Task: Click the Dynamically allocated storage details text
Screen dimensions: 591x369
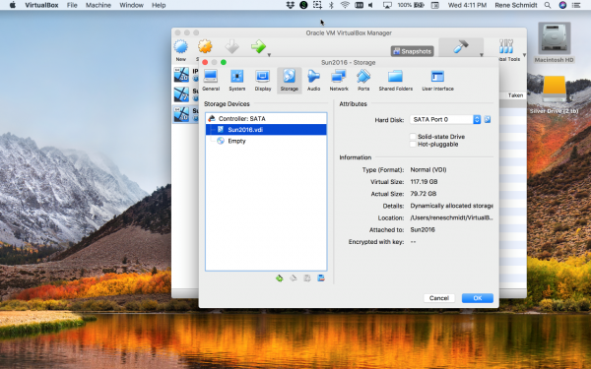Action: [451, 206]
